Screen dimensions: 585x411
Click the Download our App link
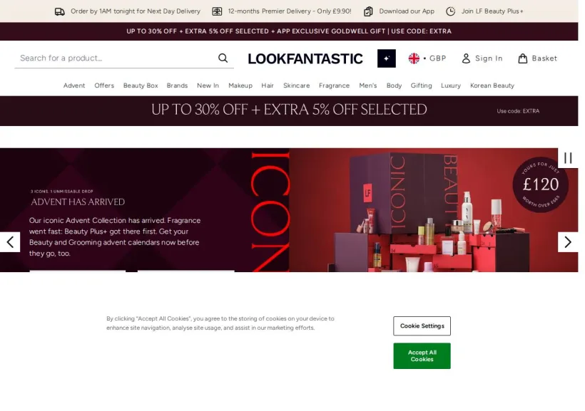pos(400,11)
